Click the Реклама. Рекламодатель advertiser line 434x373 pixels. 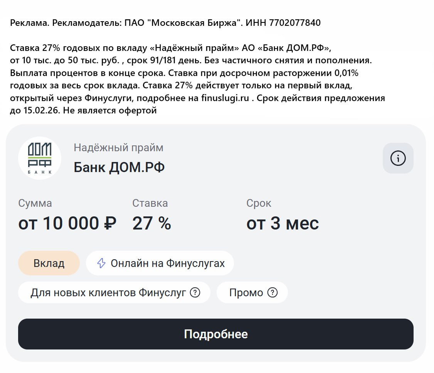tap(165, 23)
